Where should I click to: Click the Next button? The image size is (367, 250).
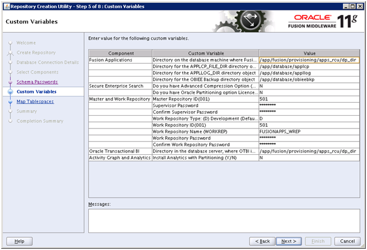289,241
